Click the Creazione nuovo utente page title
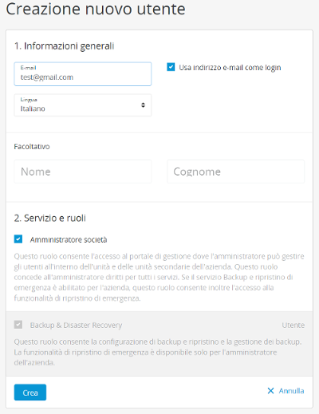Image resolution: width=319 pixels, height=414 pixels. (96, 9)
